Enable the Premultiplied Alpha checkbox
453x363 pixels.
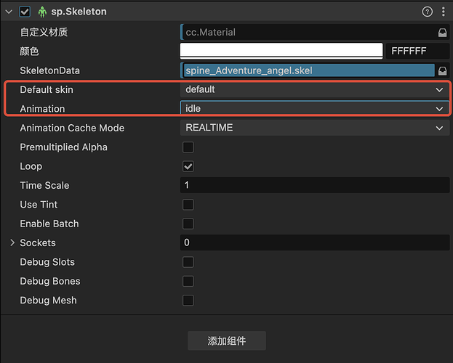click(188, 147)
